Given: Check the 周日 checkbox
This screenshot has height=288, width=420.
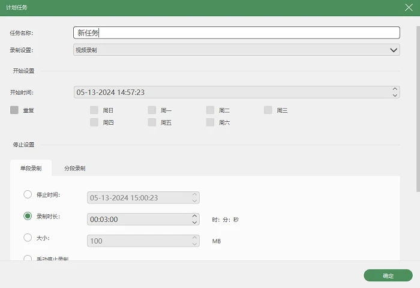Looking at the screenshot, I should (x=94, y=110).
